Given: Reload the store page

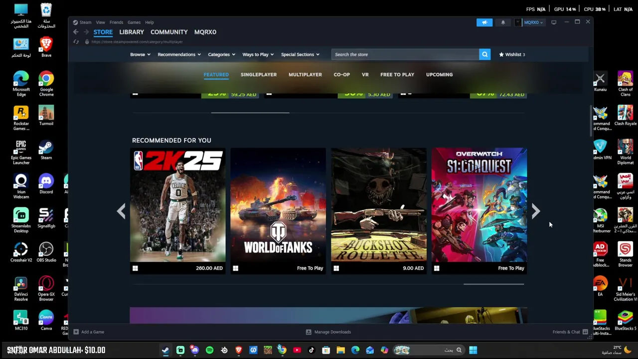Looking at the screenshot, I should (x=76, y=42).
